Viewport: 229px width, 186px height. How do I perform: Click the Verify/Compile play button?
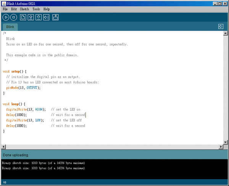[6, 17]
